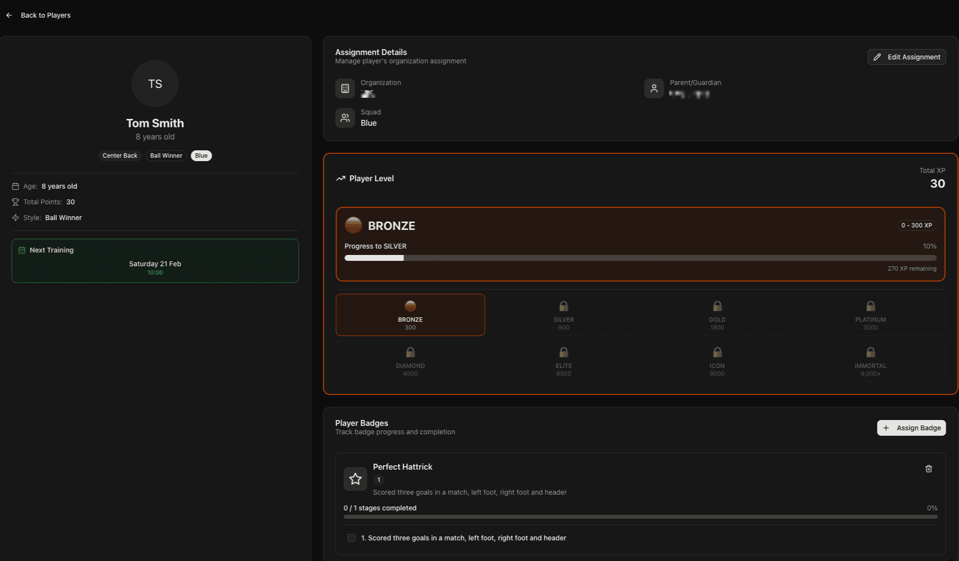959x561 pixels.
Task: Click the trending-up icon next to Player Level
Action: (x=340, y=178)
